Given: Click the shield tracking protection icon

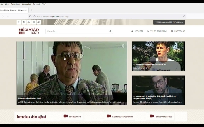Looking at the screenshot, I should [x=30, y=16].
